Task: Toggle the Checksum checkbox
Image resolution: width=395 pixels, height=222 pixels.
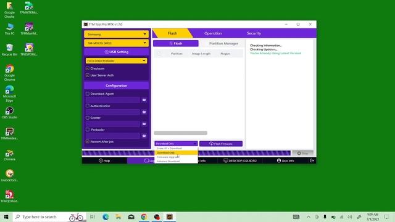Action: pyautogui.click(x=88, y=68)
